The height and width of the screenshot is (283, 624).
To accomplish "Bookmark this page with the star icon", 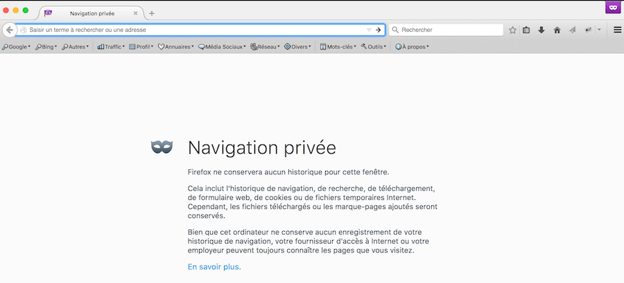I will (x=512, y=30).
